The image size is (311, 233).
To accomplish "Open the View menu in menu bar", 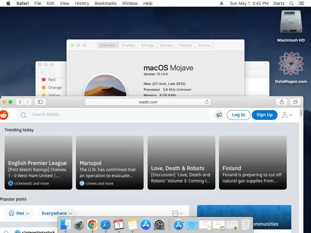I will pyautogui.click(x=64, y=3).
